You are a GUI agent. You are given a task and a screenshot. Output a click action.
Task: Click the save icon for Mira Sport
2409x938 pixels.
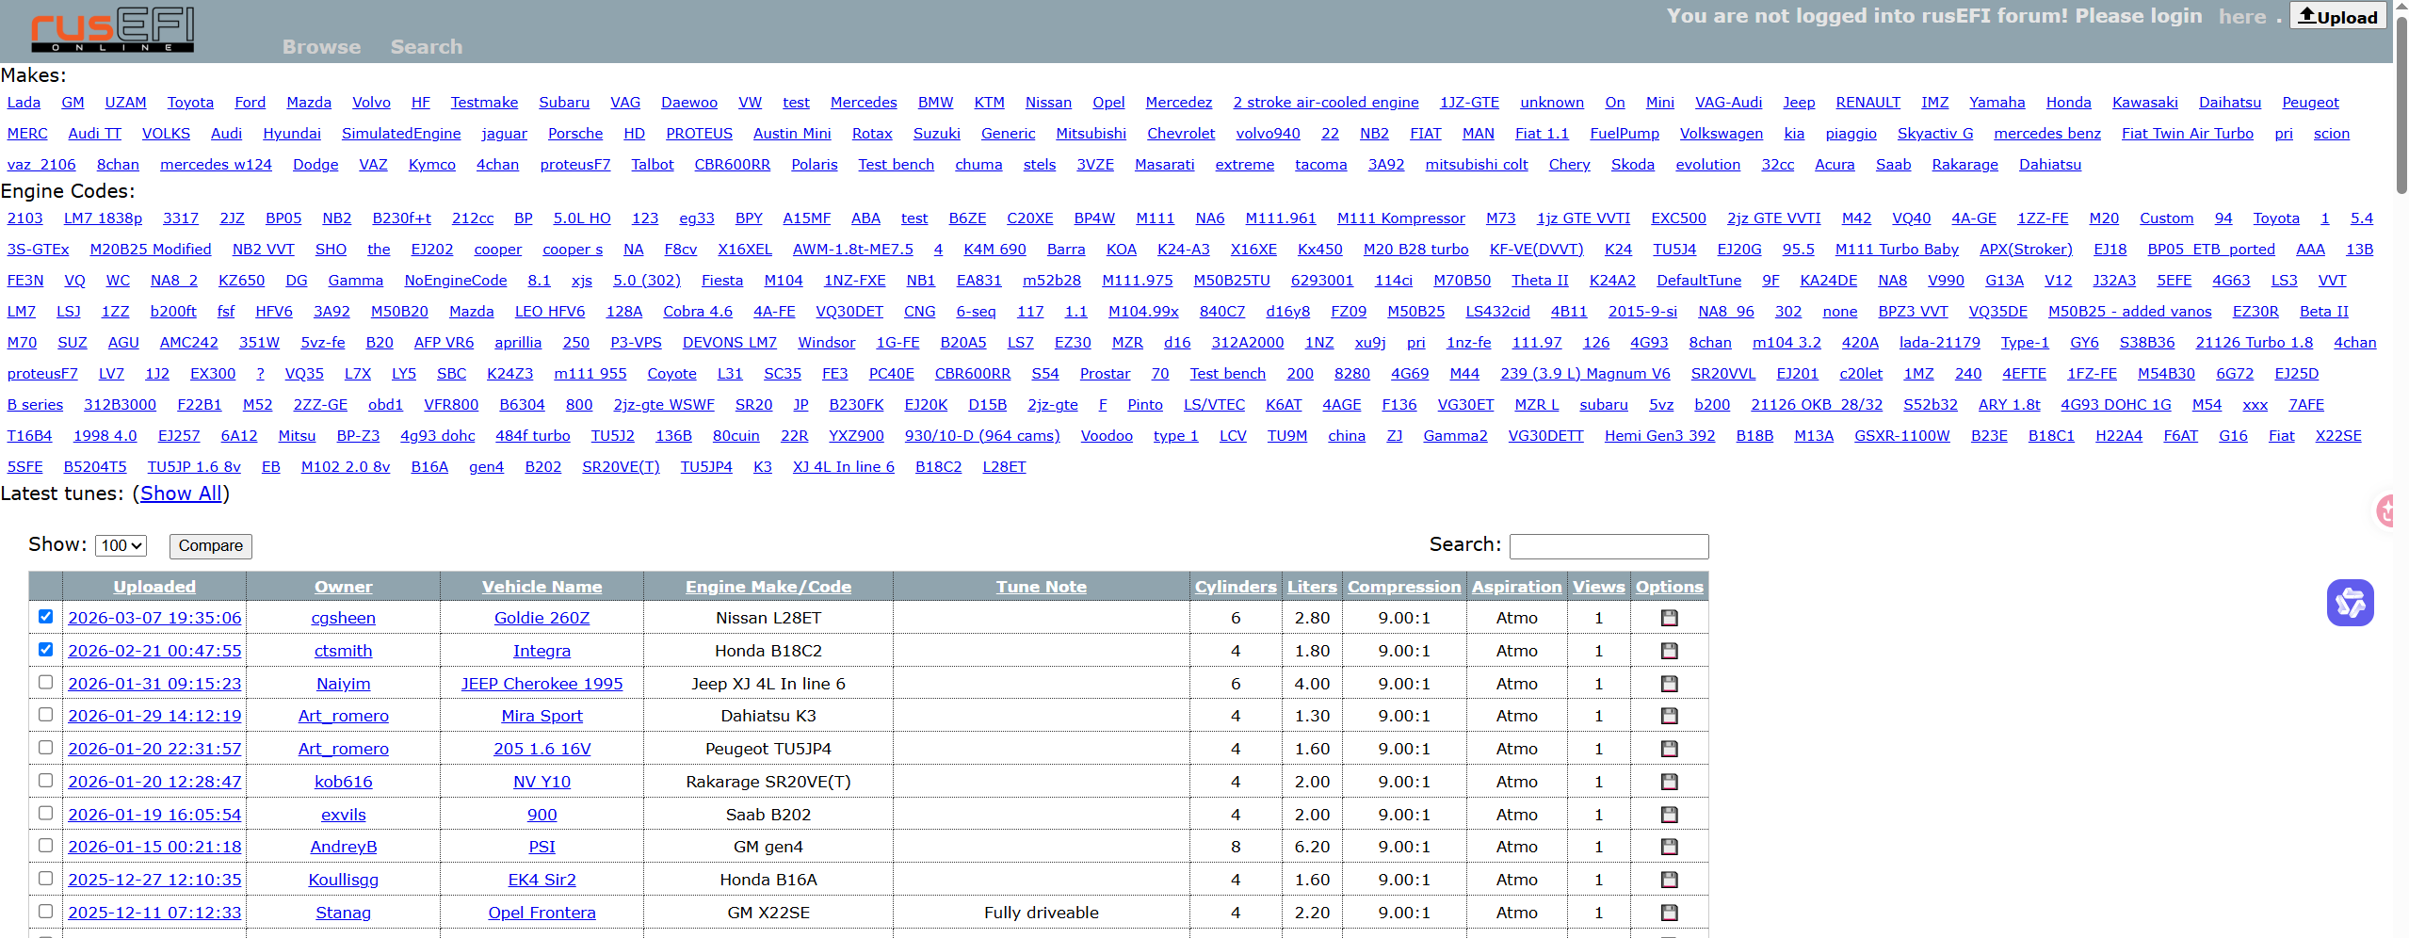pos(1670,717)
